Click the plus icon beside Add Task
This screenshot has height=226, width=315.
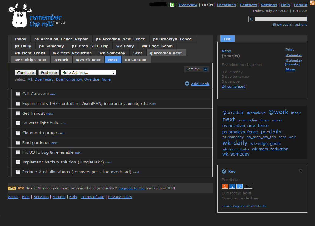(x=187, y=84)
